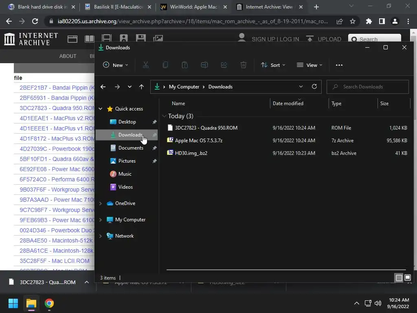The width and height of the screenshot is (417, 313).
Task: Expand the address bar history dropdown
Action: click(x=301, y=86)
